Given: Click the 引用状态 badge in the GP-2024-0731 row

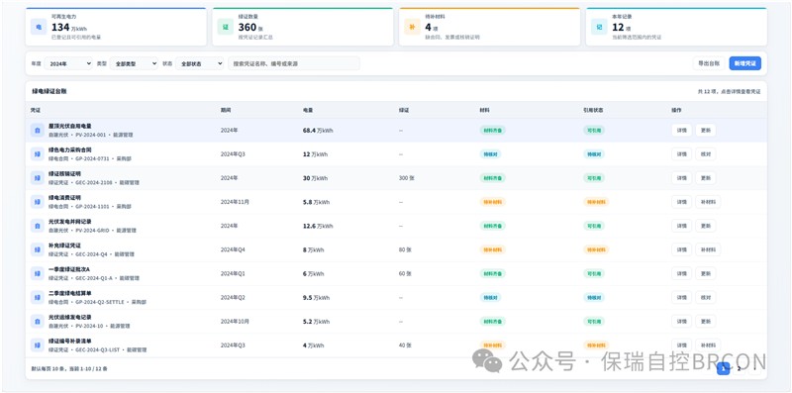Looking at the screenshot, I should pos(593,154).
